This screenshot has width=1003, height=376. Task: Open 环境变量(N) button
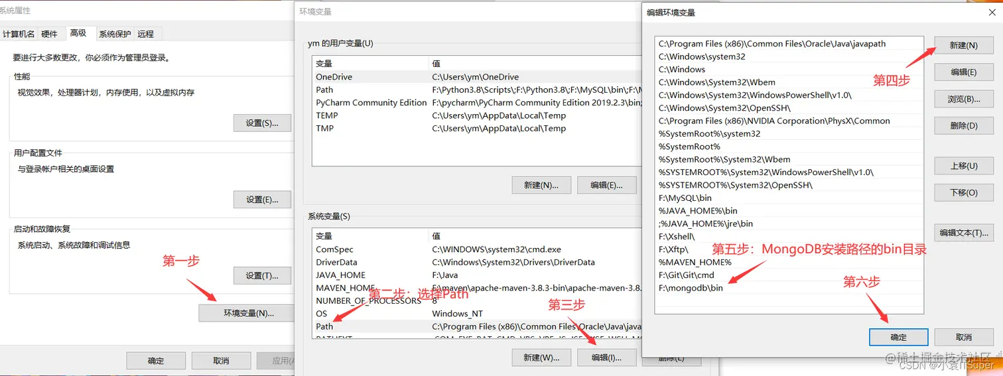[x=248, y=313]
